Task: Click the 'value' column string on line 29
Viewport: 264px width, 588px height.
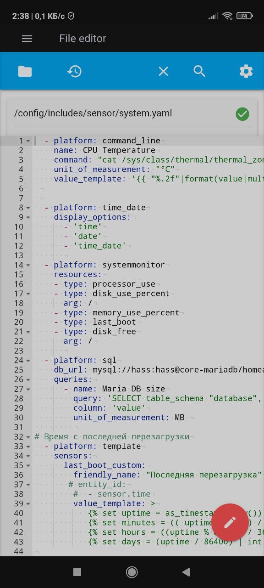Action: pos(129,408)
